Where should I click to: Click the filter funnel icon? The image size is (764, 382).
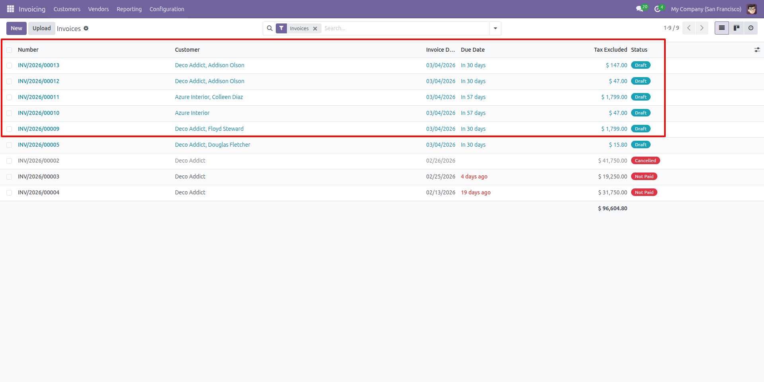[281, 28]
